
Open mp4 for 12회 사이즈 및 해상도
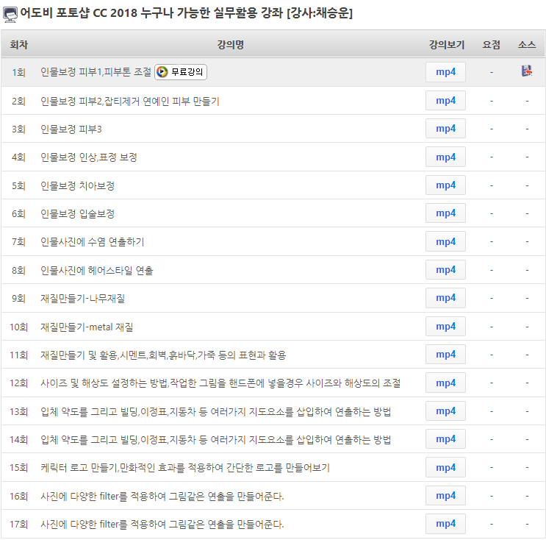pos(445,383)
